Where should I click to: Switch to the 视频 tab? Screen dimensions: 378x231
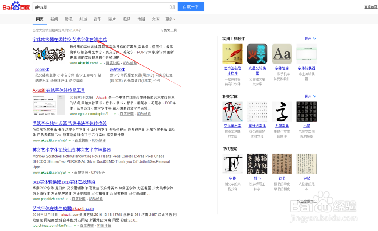(126, 19)
